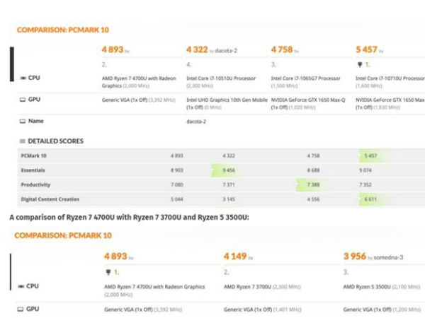Click the 4 893 score in bottom comparison
Screen dimensions: 425x318
coord(115,257)
